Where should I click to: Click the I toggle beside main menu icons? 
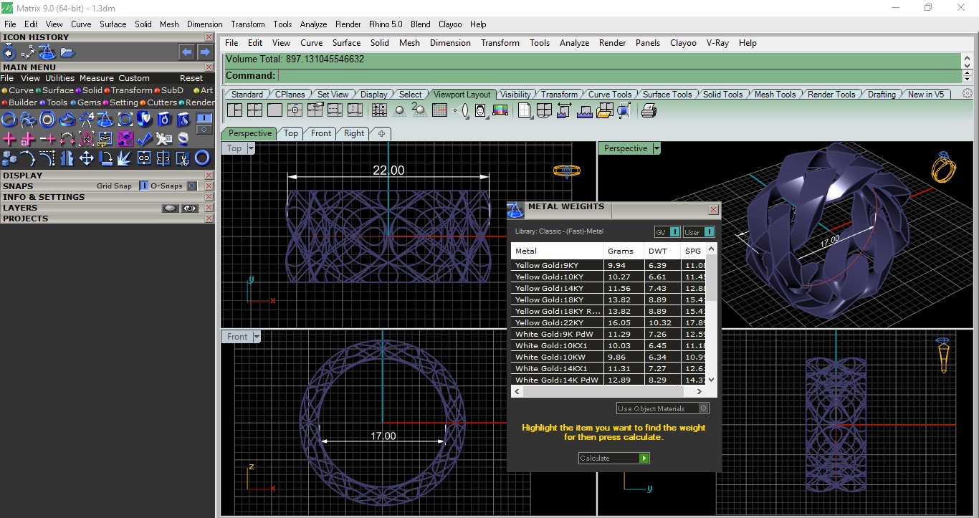point(204,117)
